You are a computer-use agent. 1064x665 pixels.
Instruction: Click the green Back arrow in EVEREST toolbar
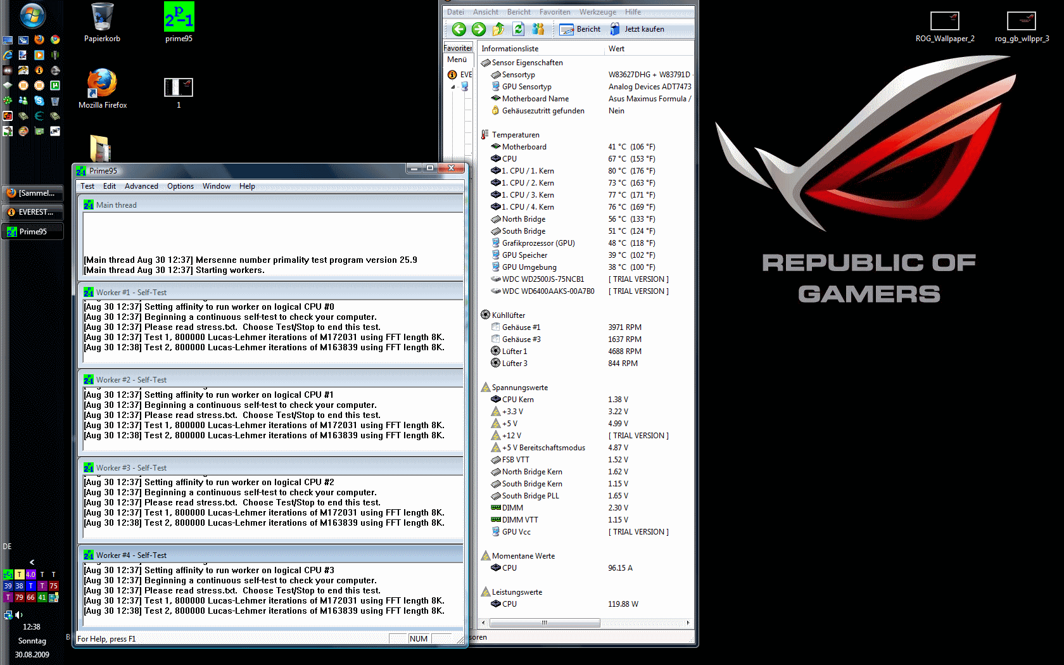point(459,29)
